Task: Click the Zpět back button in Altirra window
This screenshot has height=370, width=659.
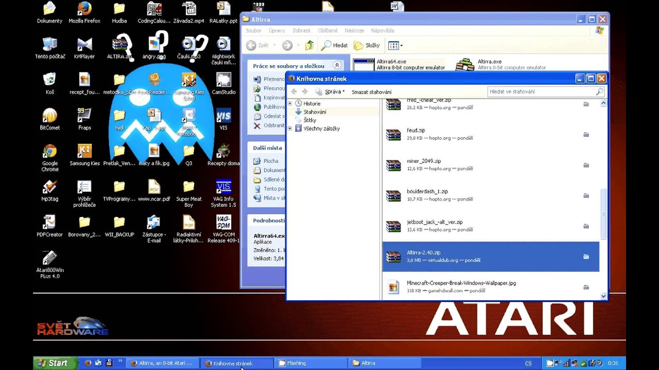Action: [258, 45]
